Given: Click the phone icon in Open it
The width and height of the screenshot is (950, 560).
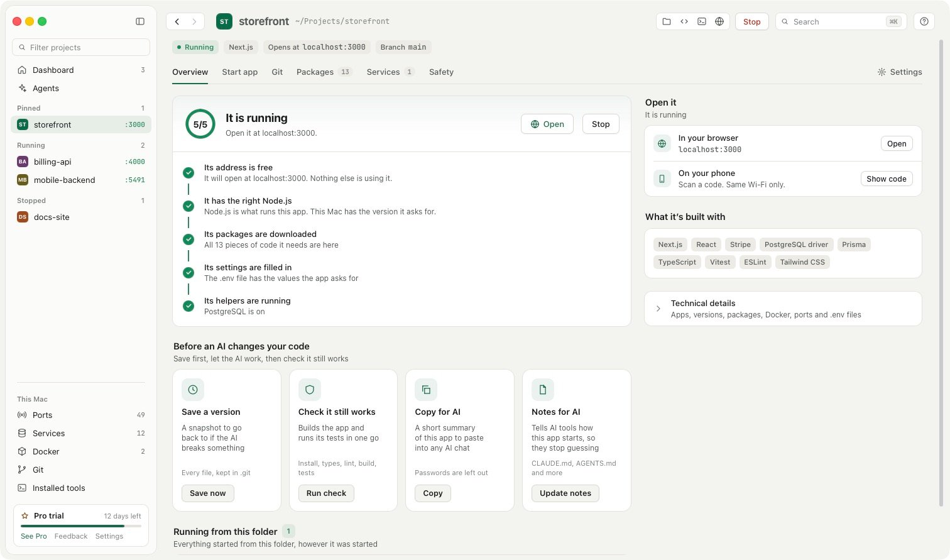Looking at the screenshot, I should [x=662, y=178].
